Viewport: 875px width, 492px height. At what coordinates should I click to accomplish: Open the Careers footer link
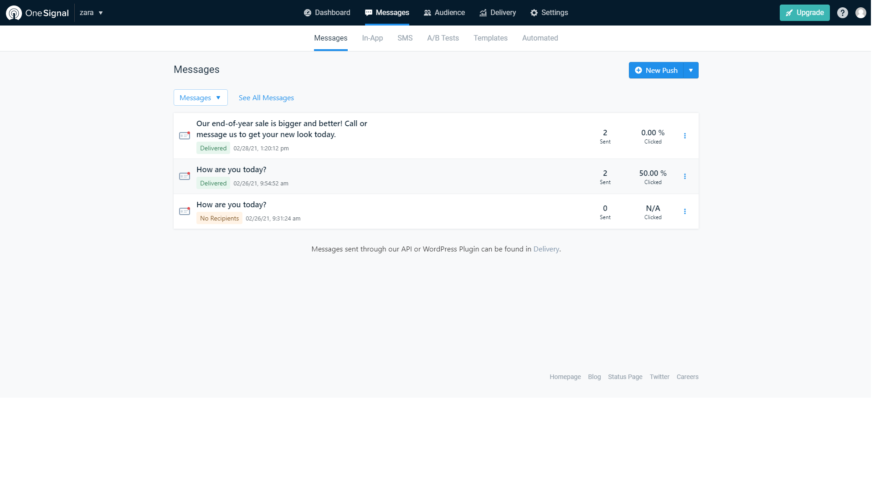(688, 377)
